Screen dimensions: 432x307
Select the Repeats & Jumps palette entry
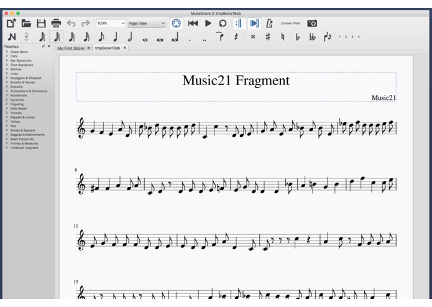22,117
